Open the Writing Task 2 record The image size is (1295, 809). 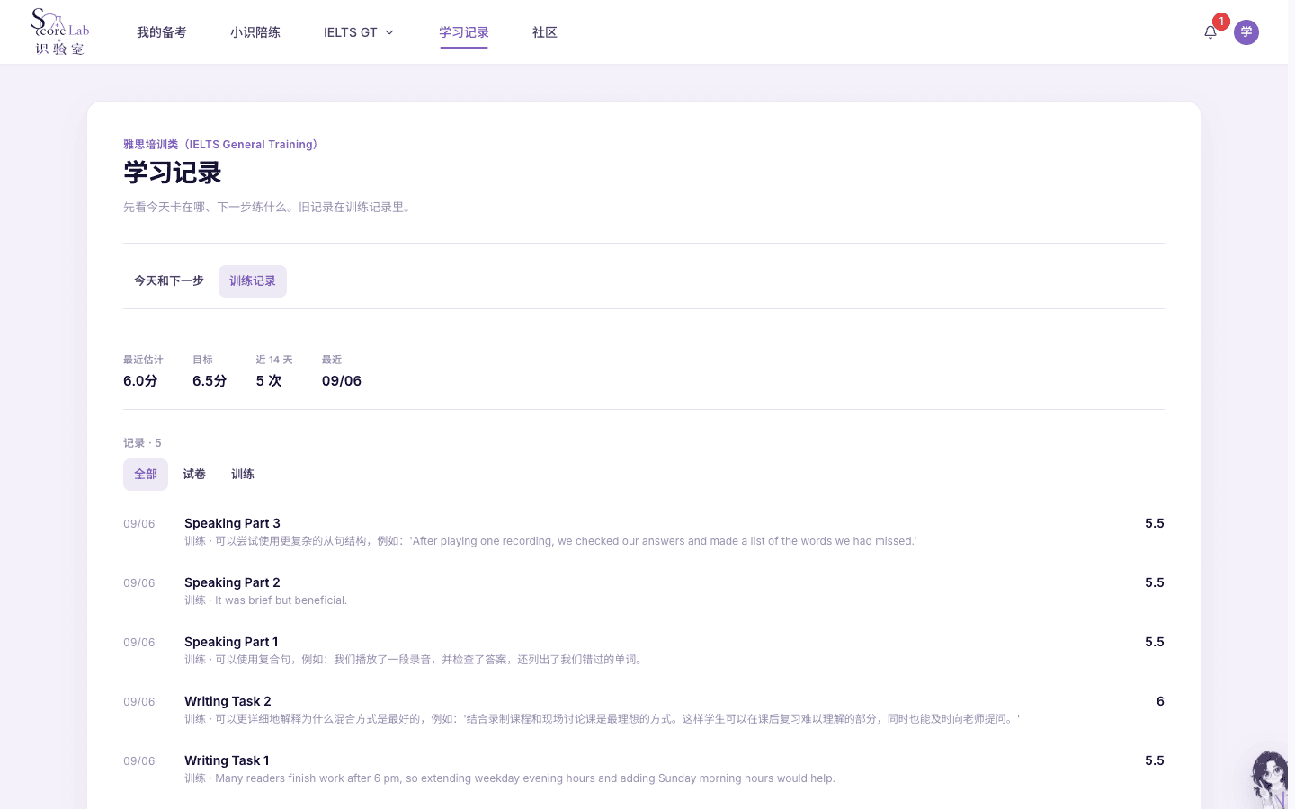(x=644, y=709)
